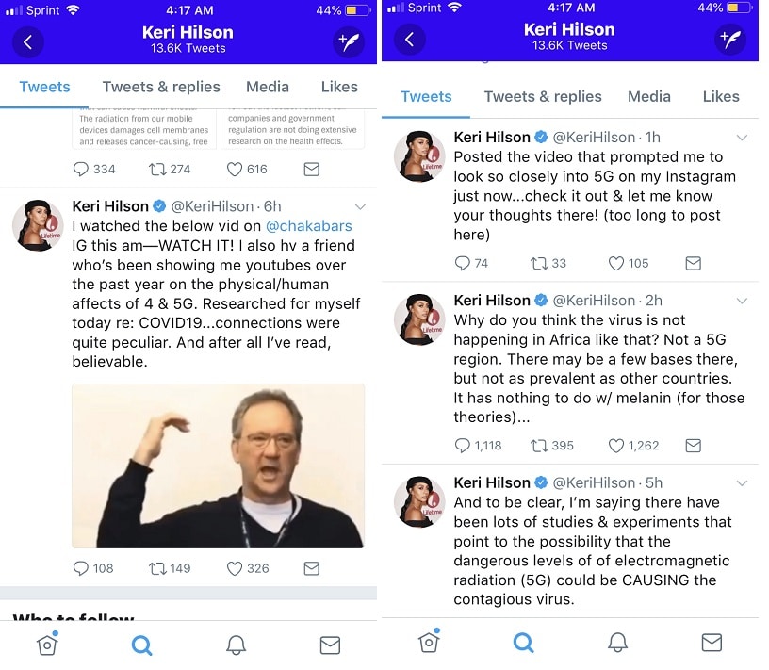This screenshot has height=670, width=769.
Task: Open search in right screen's bottom bar
Action: (523, 643)
